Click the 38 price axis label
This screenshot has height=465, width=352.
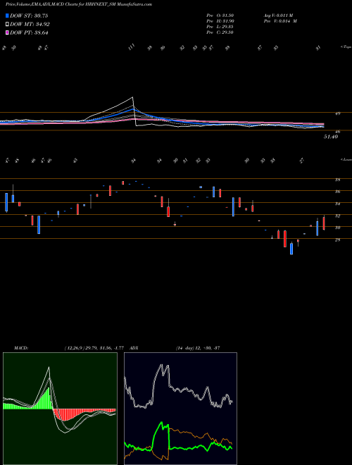(x=337, y=180)
